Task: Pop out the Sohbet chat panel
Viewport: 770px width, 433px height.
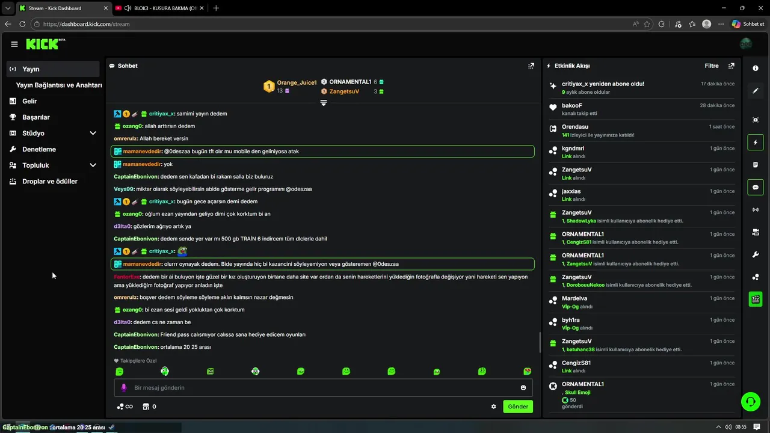Action: 531,66
